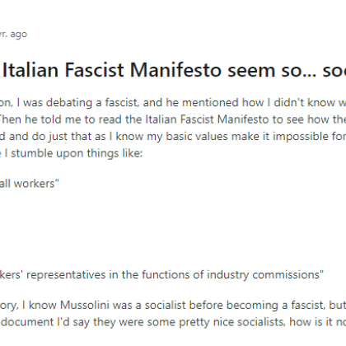
Task: Click "was a socialist before becoming a fascist"
Action: coord(217,305)
